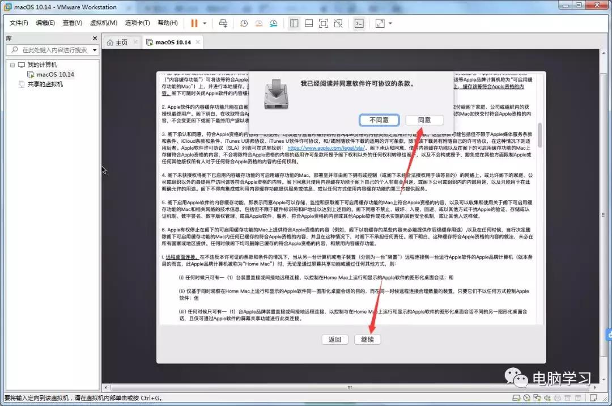Open the snapshot manager icon
This screenshot has height=406, width=612.
273,23
